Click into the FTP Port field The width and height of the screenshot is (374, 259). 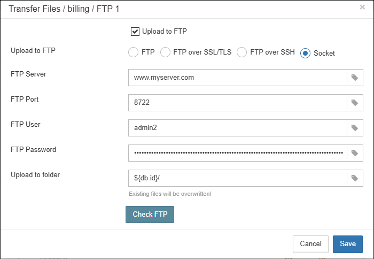[x=237, y=103]
